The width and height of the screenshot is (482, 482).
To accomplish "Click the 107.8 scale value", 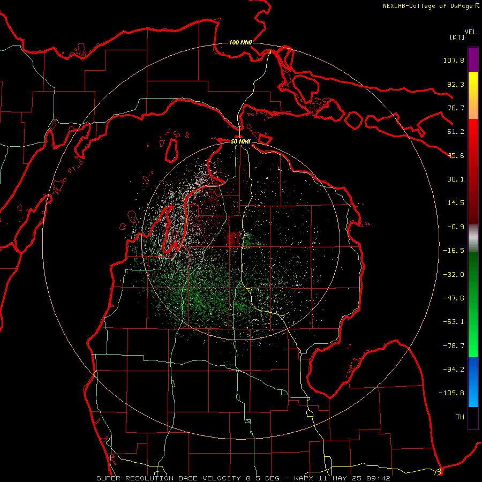I will 454,60.
